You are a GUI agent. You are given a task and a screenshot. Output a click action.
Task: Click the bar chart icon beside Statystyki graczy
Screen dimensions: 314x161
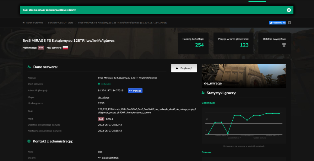[203, 93]
